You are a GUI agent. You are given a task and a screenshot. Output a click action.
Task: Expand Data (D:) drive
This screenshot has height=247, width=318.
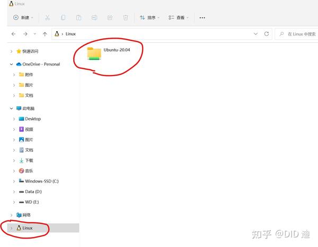[x=14, y=191]
